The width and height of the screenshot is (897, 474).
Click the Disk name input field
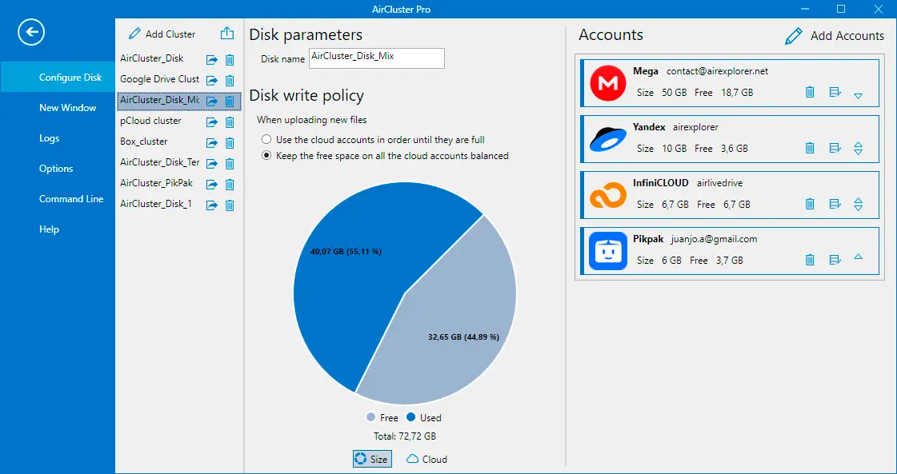coord(376,58)
